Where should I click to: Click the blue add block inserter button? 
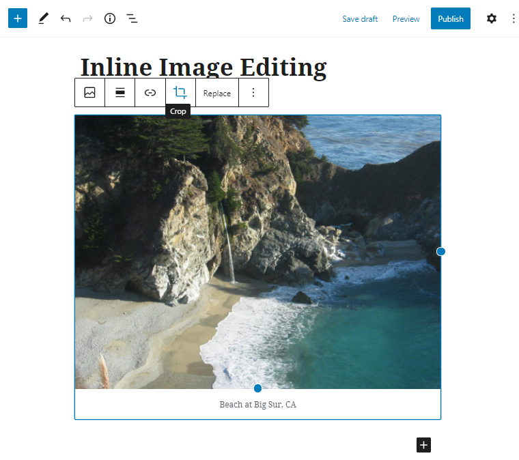tap(18, 18)
